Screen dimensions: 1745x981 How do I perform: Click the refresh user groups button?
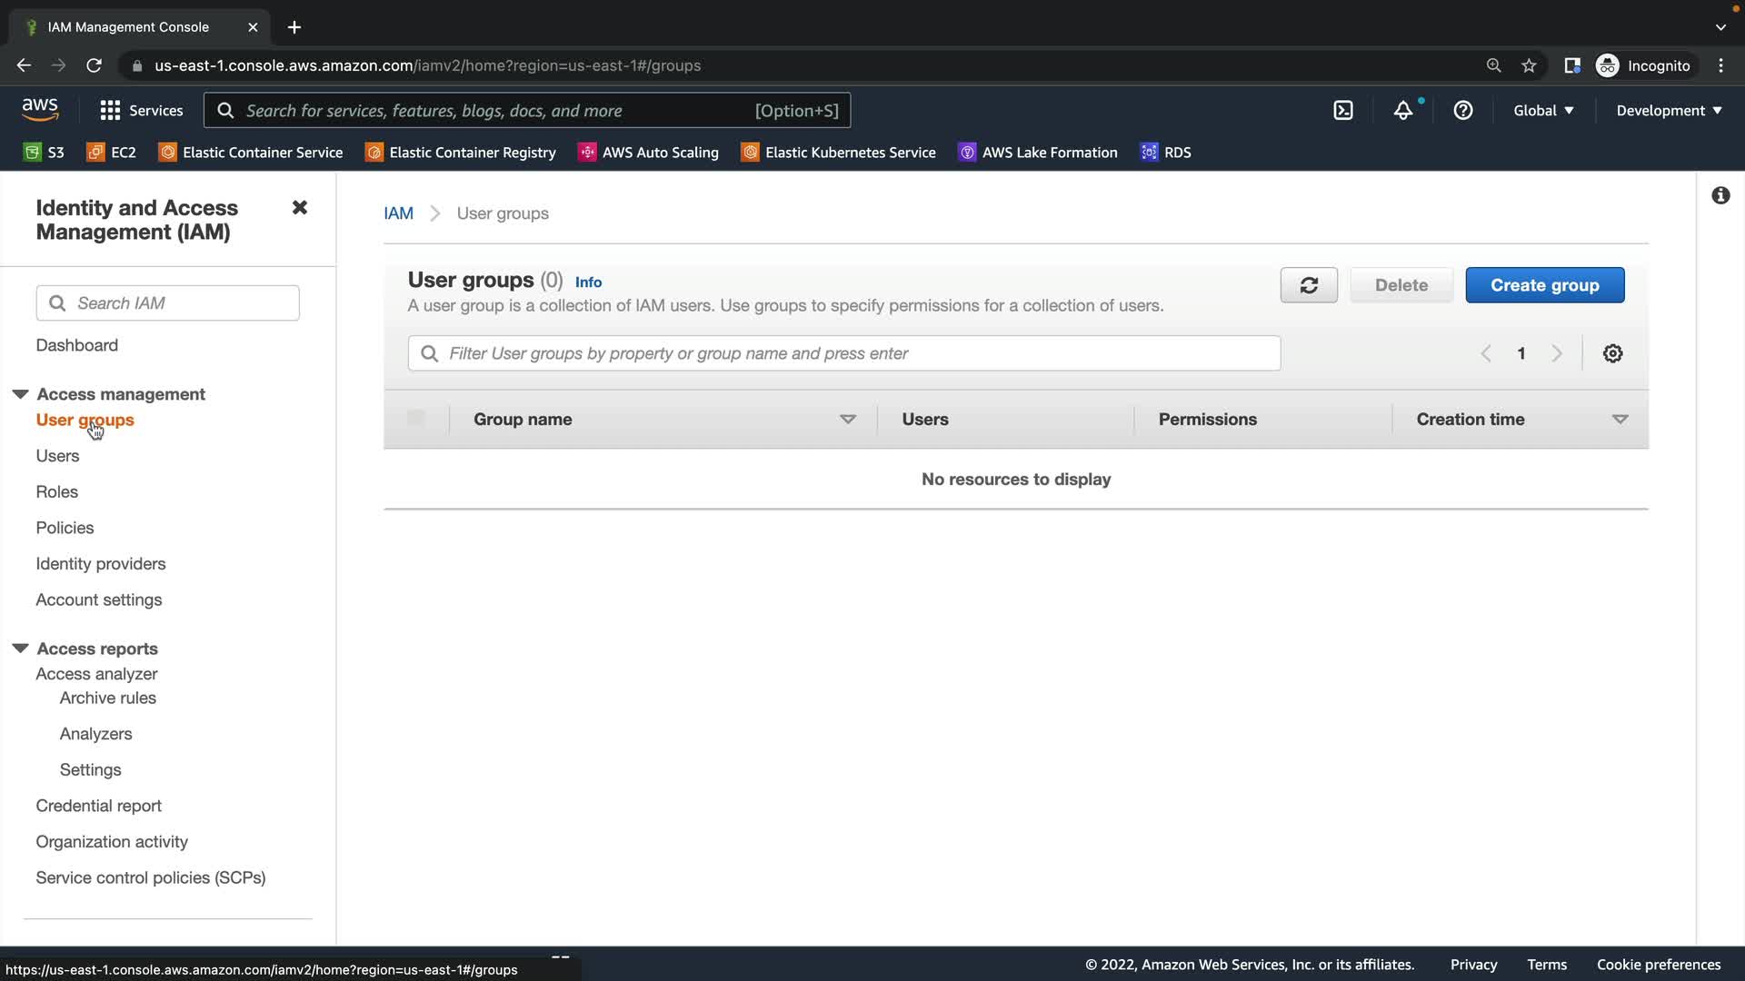[1308, 285]
